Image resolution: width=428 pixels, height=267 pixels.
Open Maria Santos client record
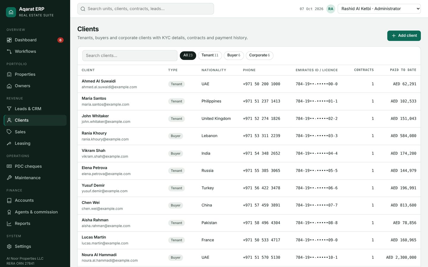pos(249,101)
